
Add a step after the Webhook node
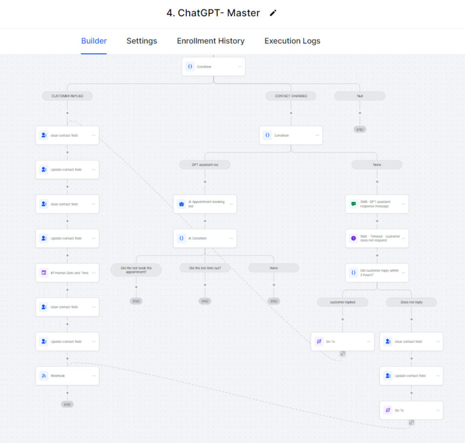pos(67,393)
